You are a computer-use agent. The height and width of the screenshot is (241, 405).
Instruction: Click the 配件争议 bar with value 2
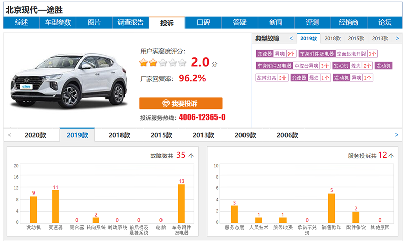point(356,217)
